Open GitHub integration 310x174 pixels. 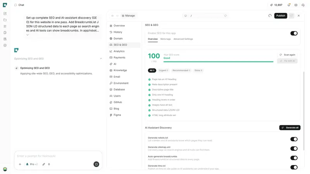coord(124,102)
